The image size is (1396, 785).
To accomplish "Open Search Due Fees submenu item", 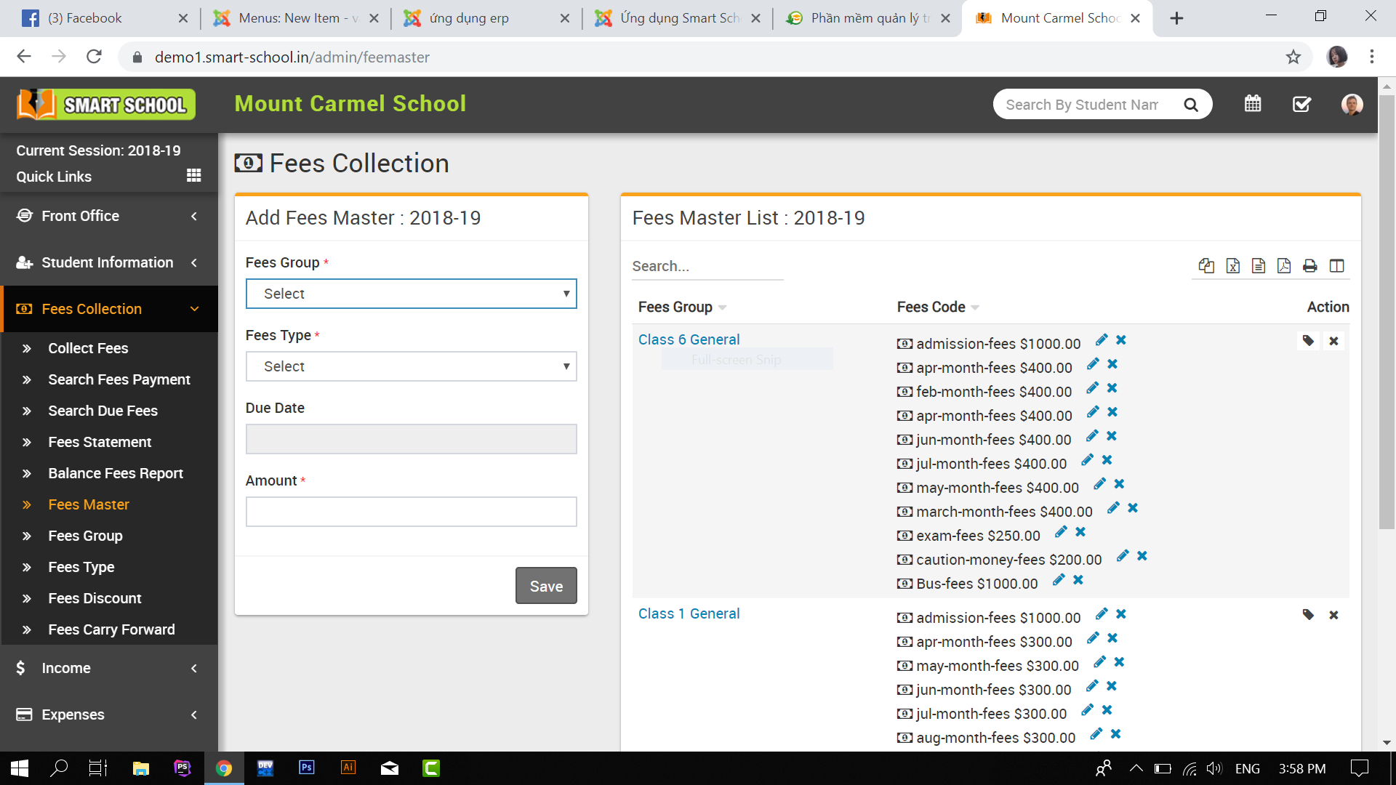I will (x=103, y=411).
